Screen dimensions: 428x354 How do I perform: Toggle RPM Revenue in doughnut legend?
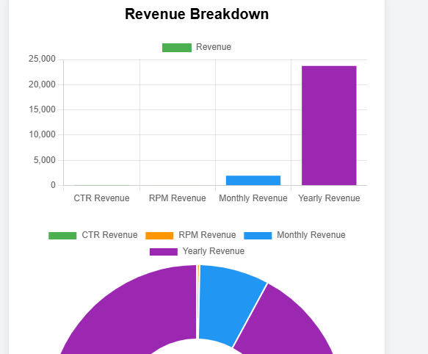[x=191, y=235]
